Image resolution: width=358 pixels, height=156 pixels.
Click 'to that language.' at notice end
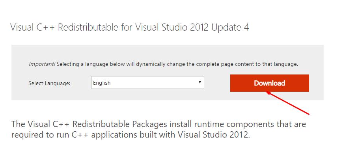click(x=277, y=64)
